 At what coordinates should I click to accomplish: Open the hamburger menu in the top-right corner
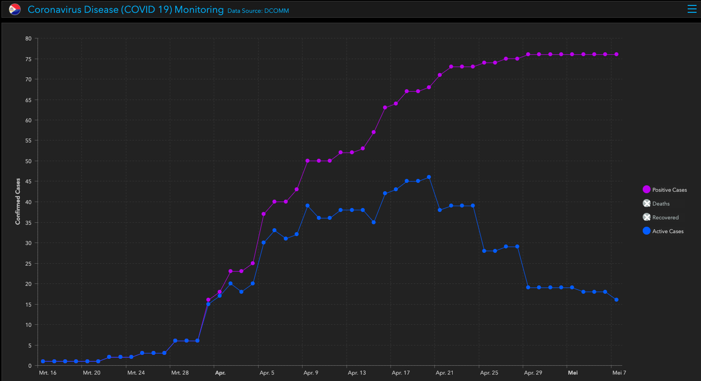[x=692, y=8]
